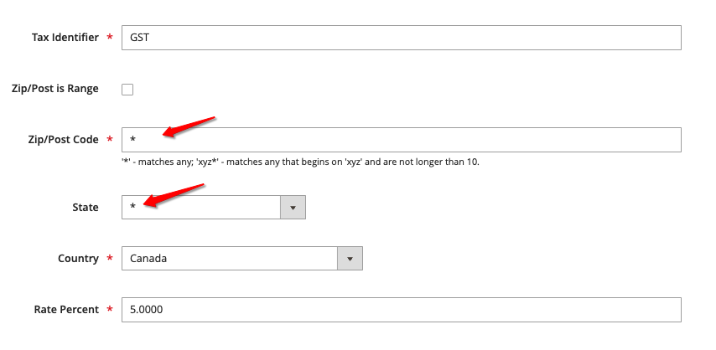The width and height of the screenshot is (716, 350).
Task: Click the Tax Identifier field containing GST
Action: pyautogui.click(x=402, y=38)
